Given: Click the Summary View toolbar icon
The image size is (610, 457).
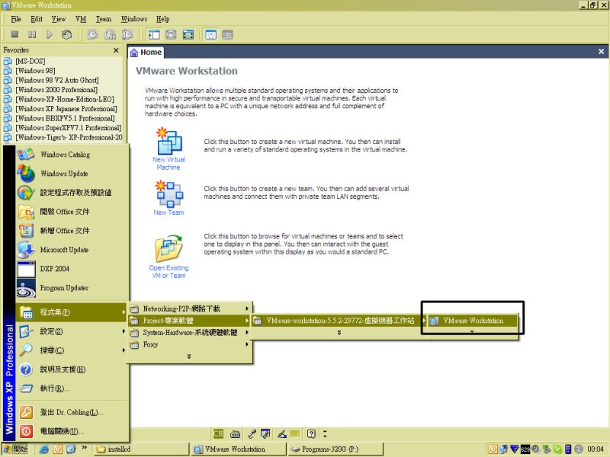Looking at the screenshot, I should 210,34.
